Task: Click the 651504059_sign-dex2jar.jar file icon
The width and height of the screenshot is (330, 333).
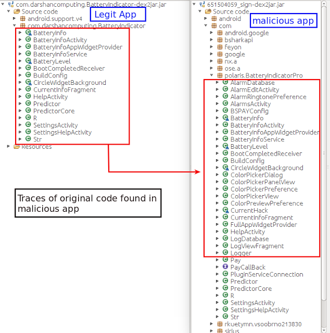Action: 201,4
